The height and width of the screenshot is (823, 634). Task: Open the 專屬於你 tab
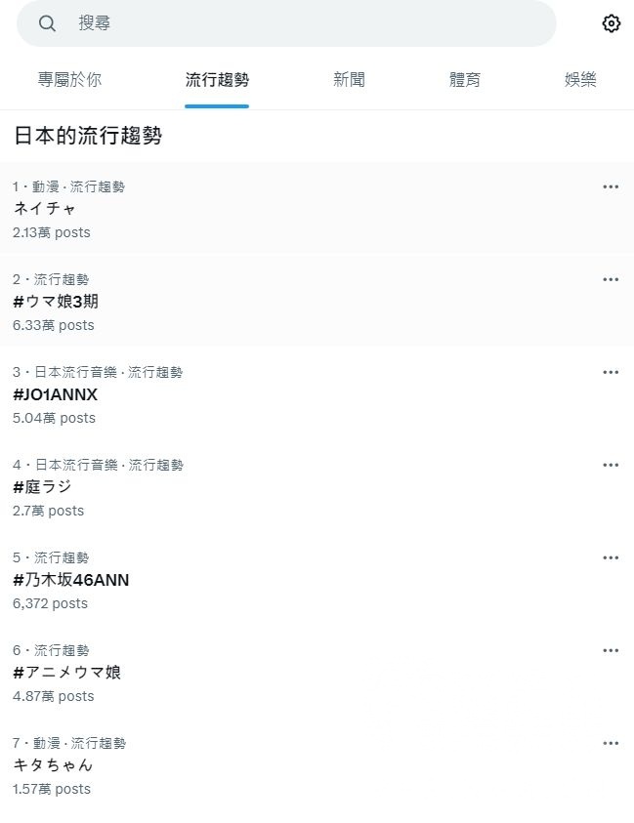(x=70, y=79)
